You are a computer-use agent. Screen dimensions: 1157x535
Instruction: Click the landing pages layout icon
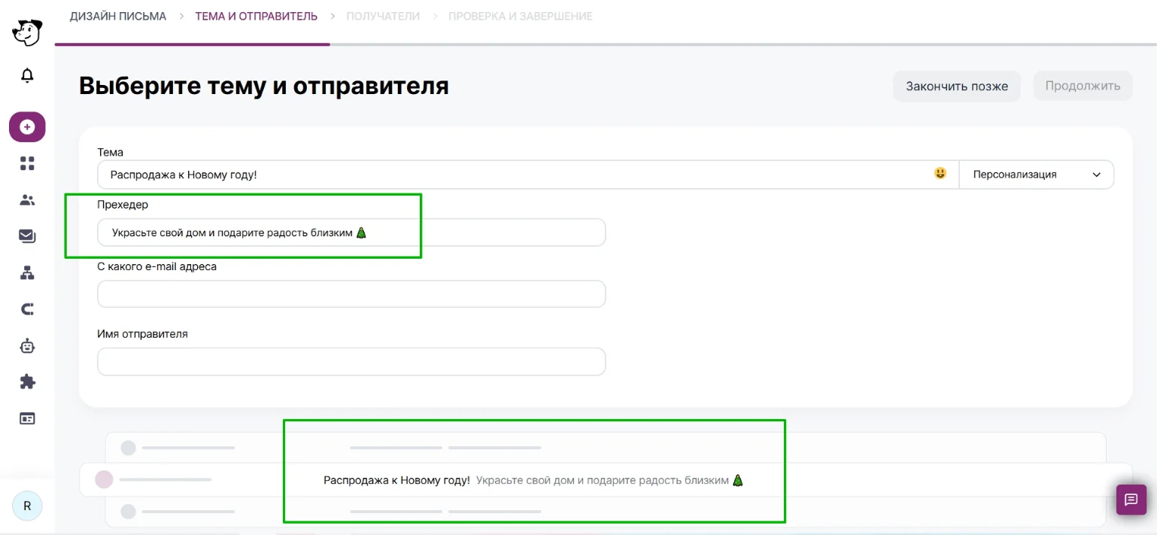[x=27, y=419]
